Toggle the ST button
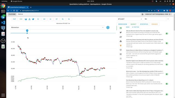The image size is (175, 98). point(57,19)
